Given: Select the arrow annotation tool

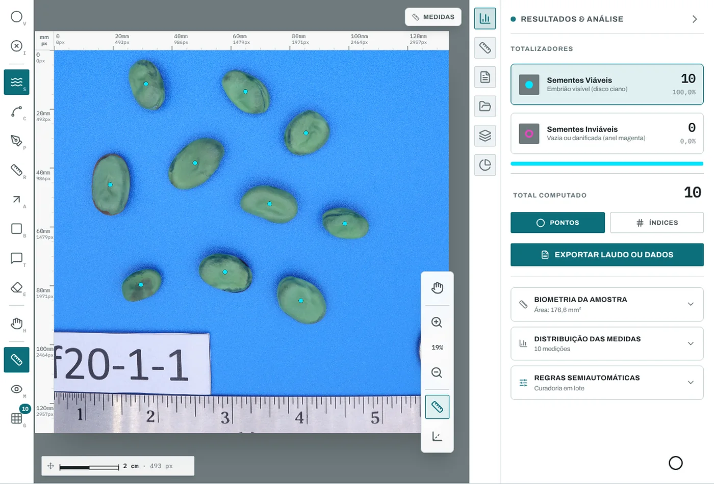Looking at the screenshot, I should tap(16, 199).
